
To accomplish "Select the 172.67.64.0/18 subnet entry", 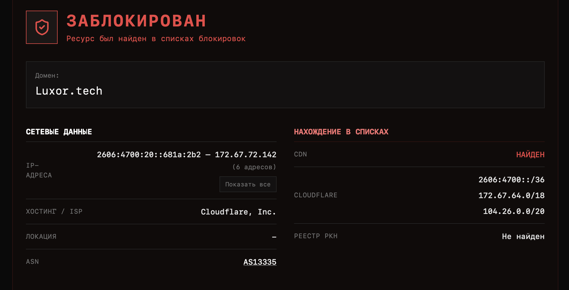I will [x=511, y=195].
